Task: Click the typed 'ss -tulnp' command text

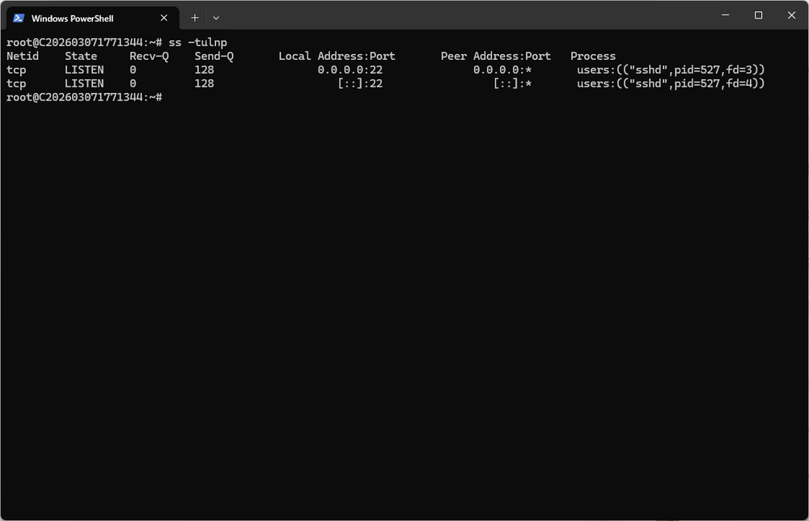Action: click(197, 42)
